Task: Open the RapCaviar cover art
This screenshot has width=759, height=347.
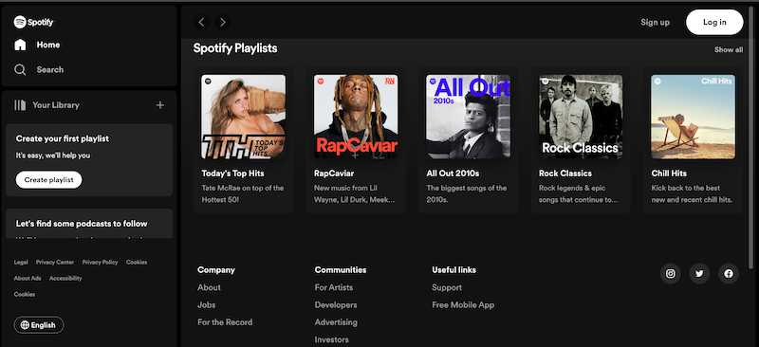Action: click(356, 117)
